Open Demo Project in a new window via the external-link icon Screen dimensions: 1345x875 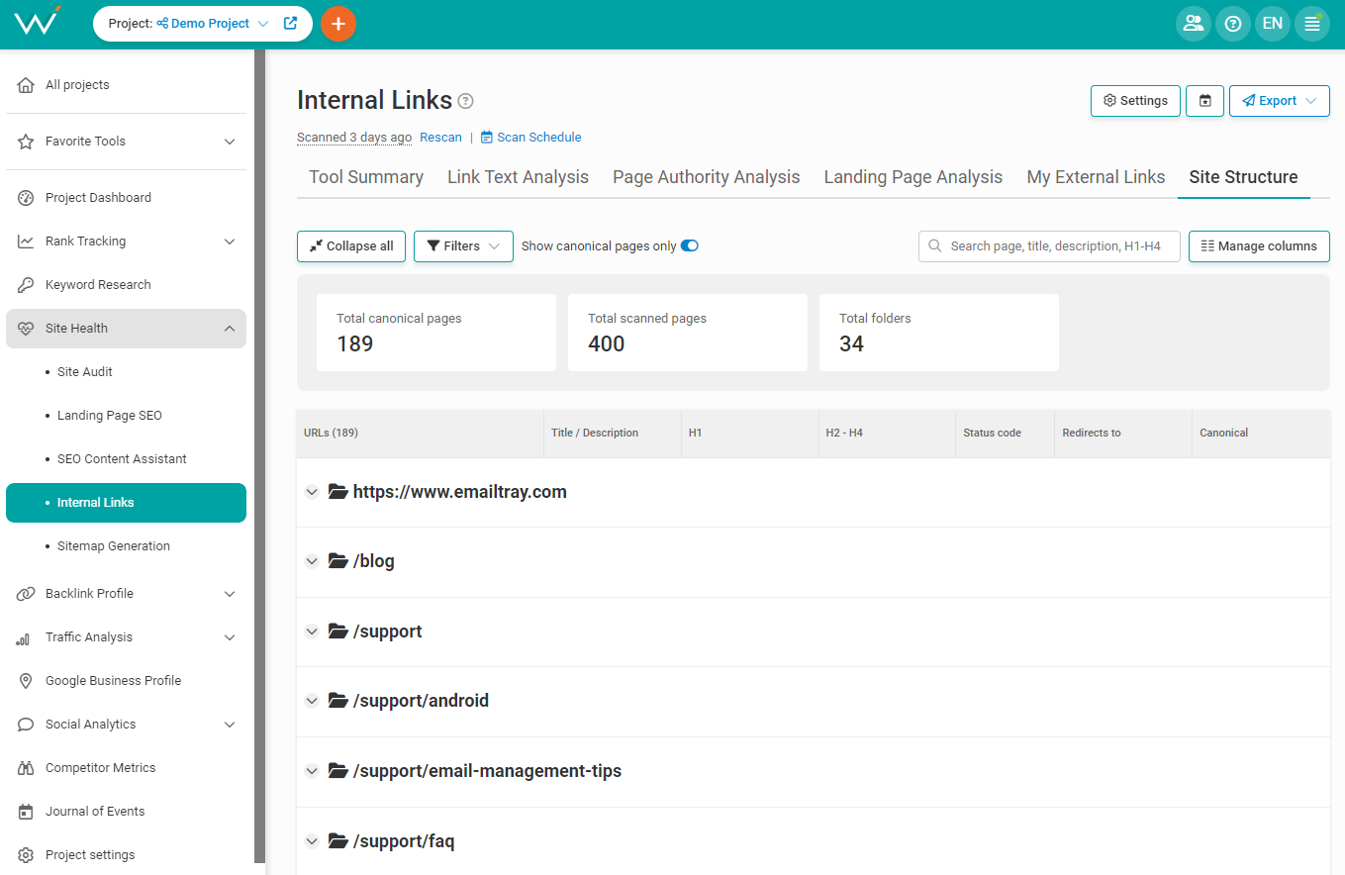click(291, 23)
